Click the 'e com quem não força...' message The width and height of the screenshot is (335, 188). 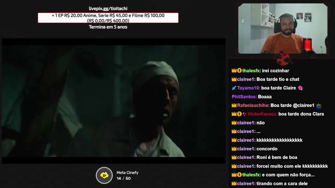pyautogui.click(x=288, y=175)
